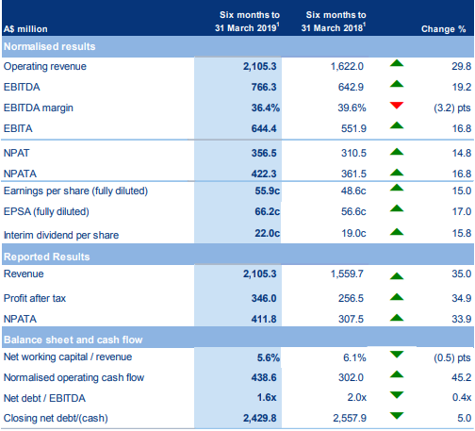Click the 31 March 2018 column header
Image resolution: width=475 pixels, height=431 pixels.
[334, 22]
